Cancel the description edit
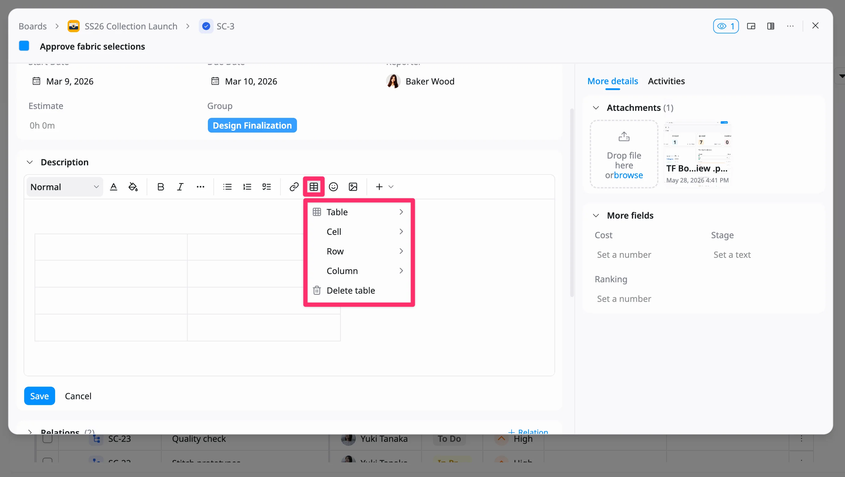 pyautogui.click(x=78, y=396)
